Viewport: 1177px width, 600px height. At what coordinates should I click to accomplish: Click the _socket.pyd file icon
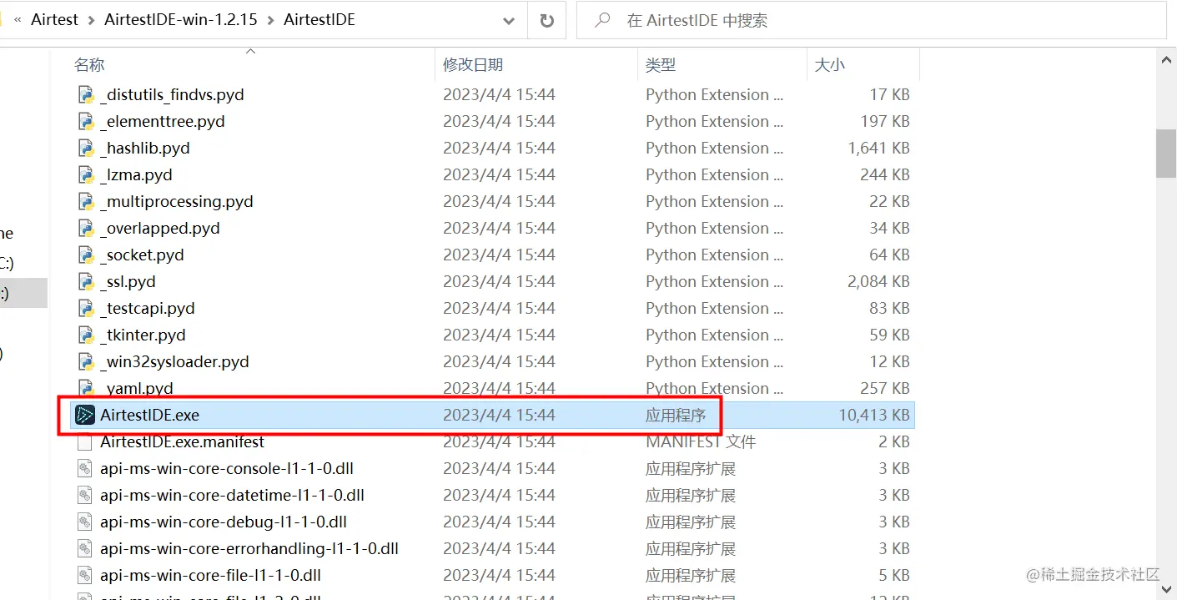tap(85, 255)
